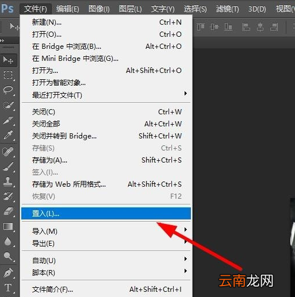The width and height of the screenshot is (295, 297).
Task: Open the 文字(Y) menu
Action: click(163, 9)
